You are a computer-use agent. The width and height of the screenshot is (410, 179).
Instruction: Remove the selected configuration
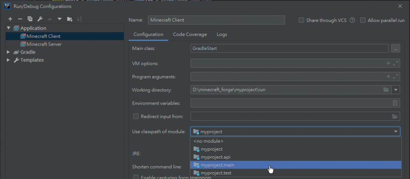[20, 19]
